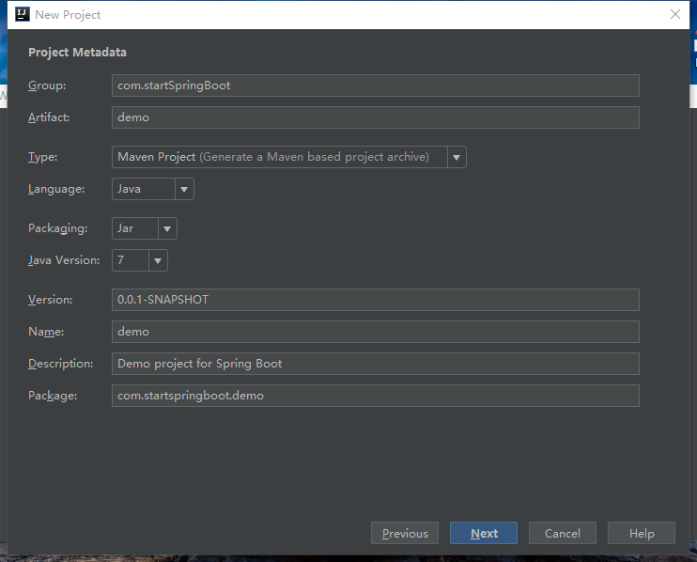
Task: Focus the Artifact input field
Action: pos(376,117)
